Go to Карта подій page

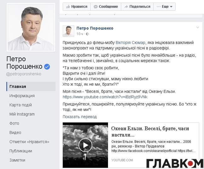coord(20,105)
